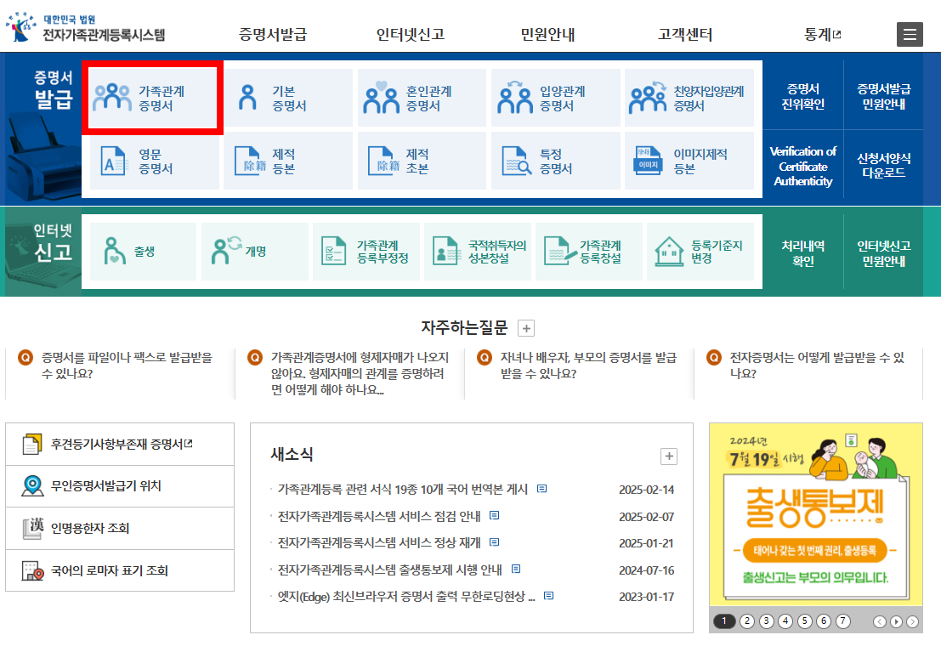Expand the 새소식 news list
Image resolution: width=941 pixels, height=652 pixels.
(668, 456)
